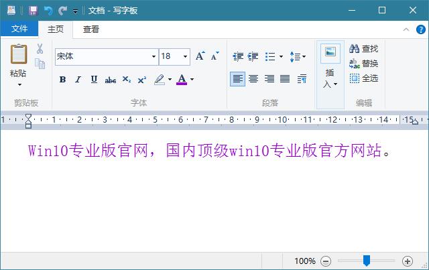
Task: Decrease the paragraph indent
Action: point(238,57)
